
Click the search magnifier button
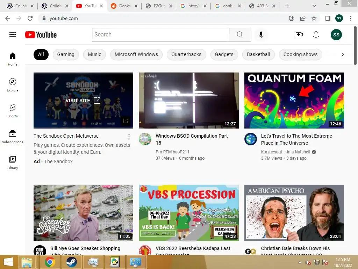click(240, 35)
